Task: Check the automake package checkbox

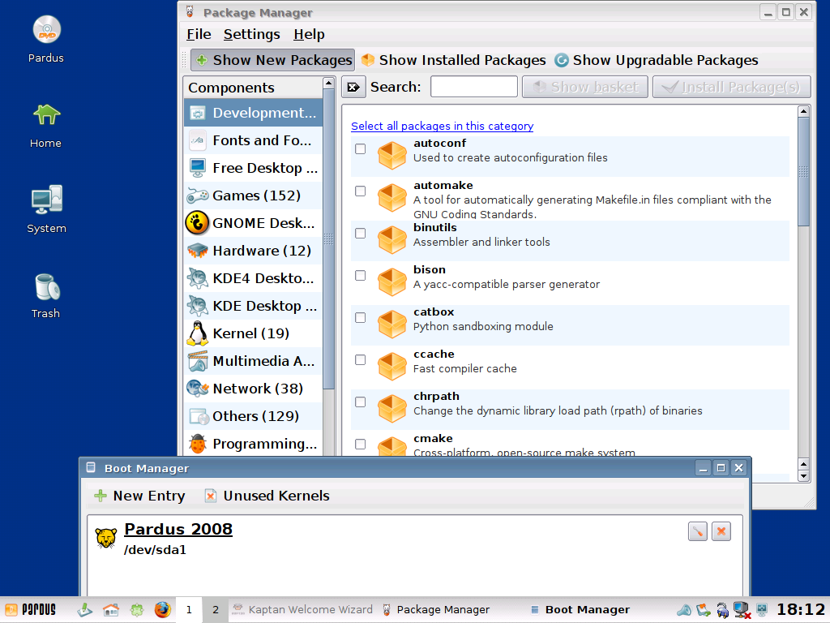Action: click(361, 191)
